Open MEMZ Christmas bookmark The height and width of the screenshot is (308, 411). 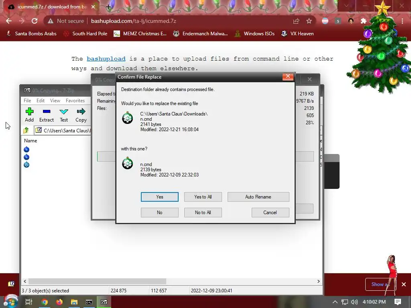[140, 34]
